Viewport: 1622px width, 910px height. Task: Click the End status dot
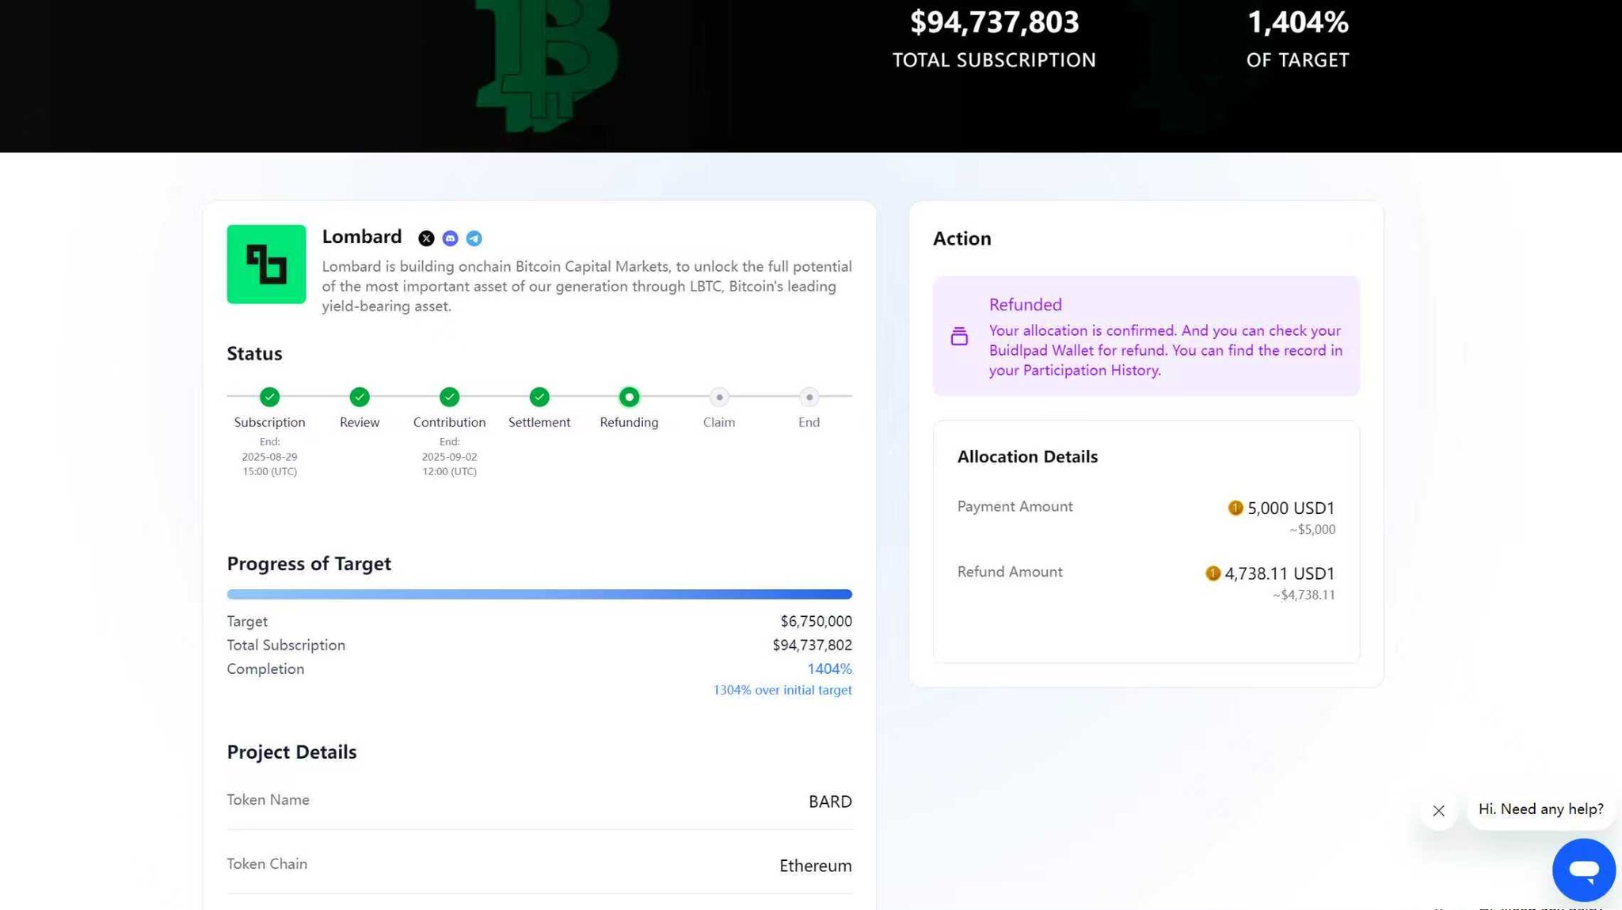click(x=809, y=397)
